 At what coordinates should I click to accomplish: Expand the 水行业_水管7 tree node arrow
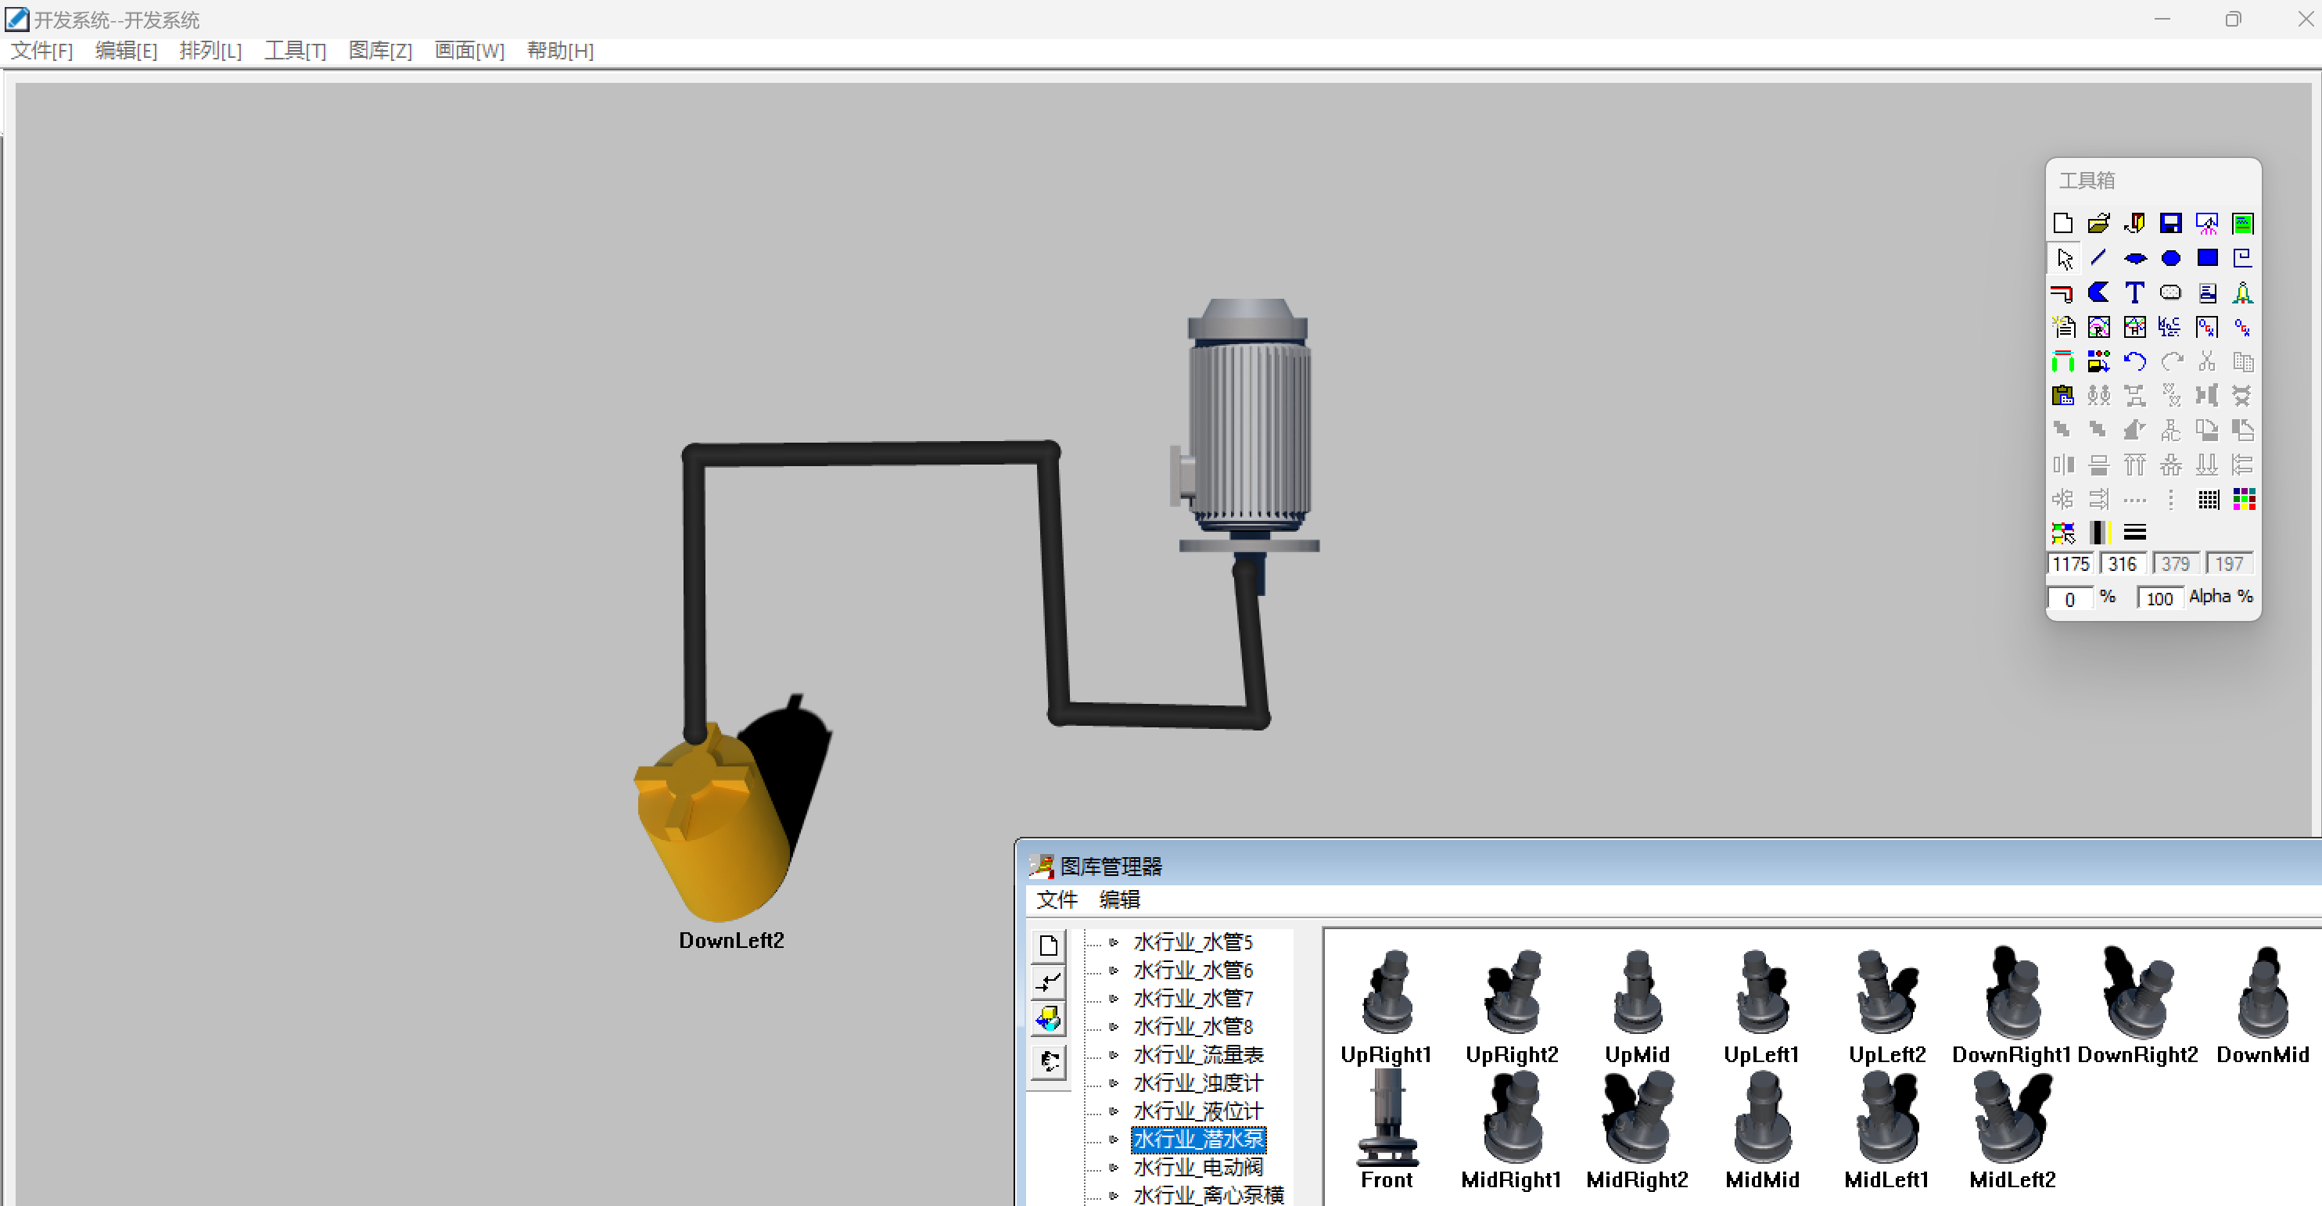click(x=1114, y=999)
